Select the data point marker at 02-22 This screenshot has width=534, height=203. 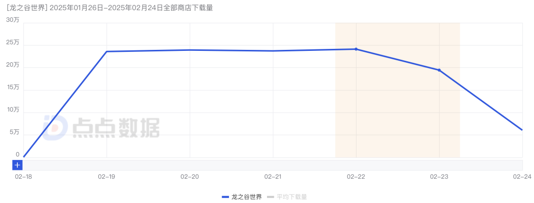pyautogui.click(x=356, y=49)
